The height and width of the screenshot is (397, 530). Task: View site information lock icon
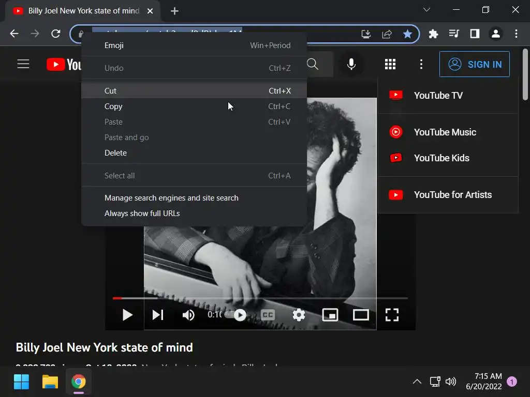tap(80, 34)
